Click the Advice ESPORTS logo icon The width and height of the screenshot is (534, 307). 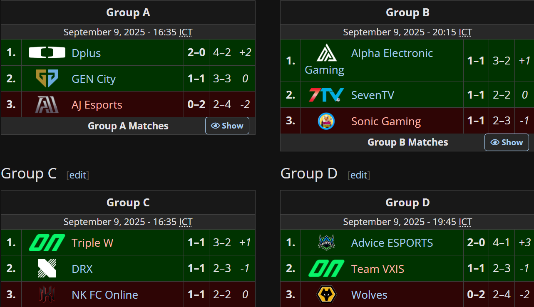coord(326,243)
